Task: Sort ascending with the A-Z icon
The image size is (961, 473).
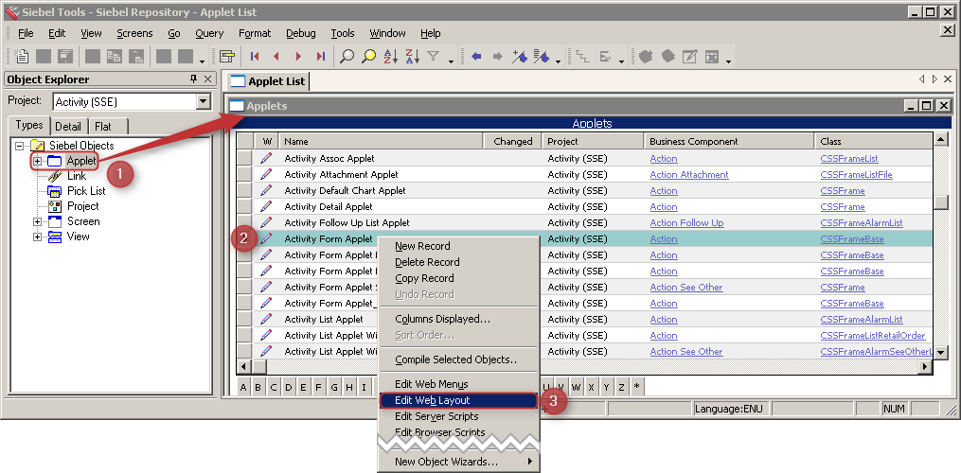Action: [x=390, y=57]
